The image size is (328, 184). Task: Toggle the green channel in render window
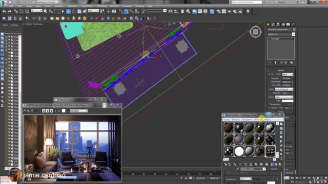[x=48, y=111]
